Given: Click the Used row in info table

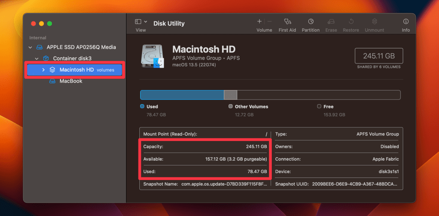Looking at the screenshot, I should coord(205,171).
